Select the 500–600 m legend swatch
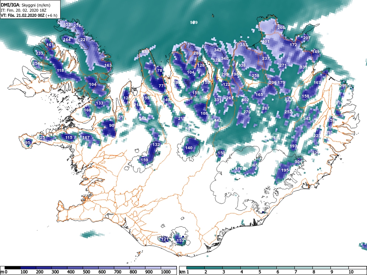This screenshot has width=367, height=275. point(91,268)
